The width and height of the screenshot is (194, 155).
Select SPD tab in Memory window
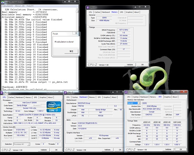122,12
